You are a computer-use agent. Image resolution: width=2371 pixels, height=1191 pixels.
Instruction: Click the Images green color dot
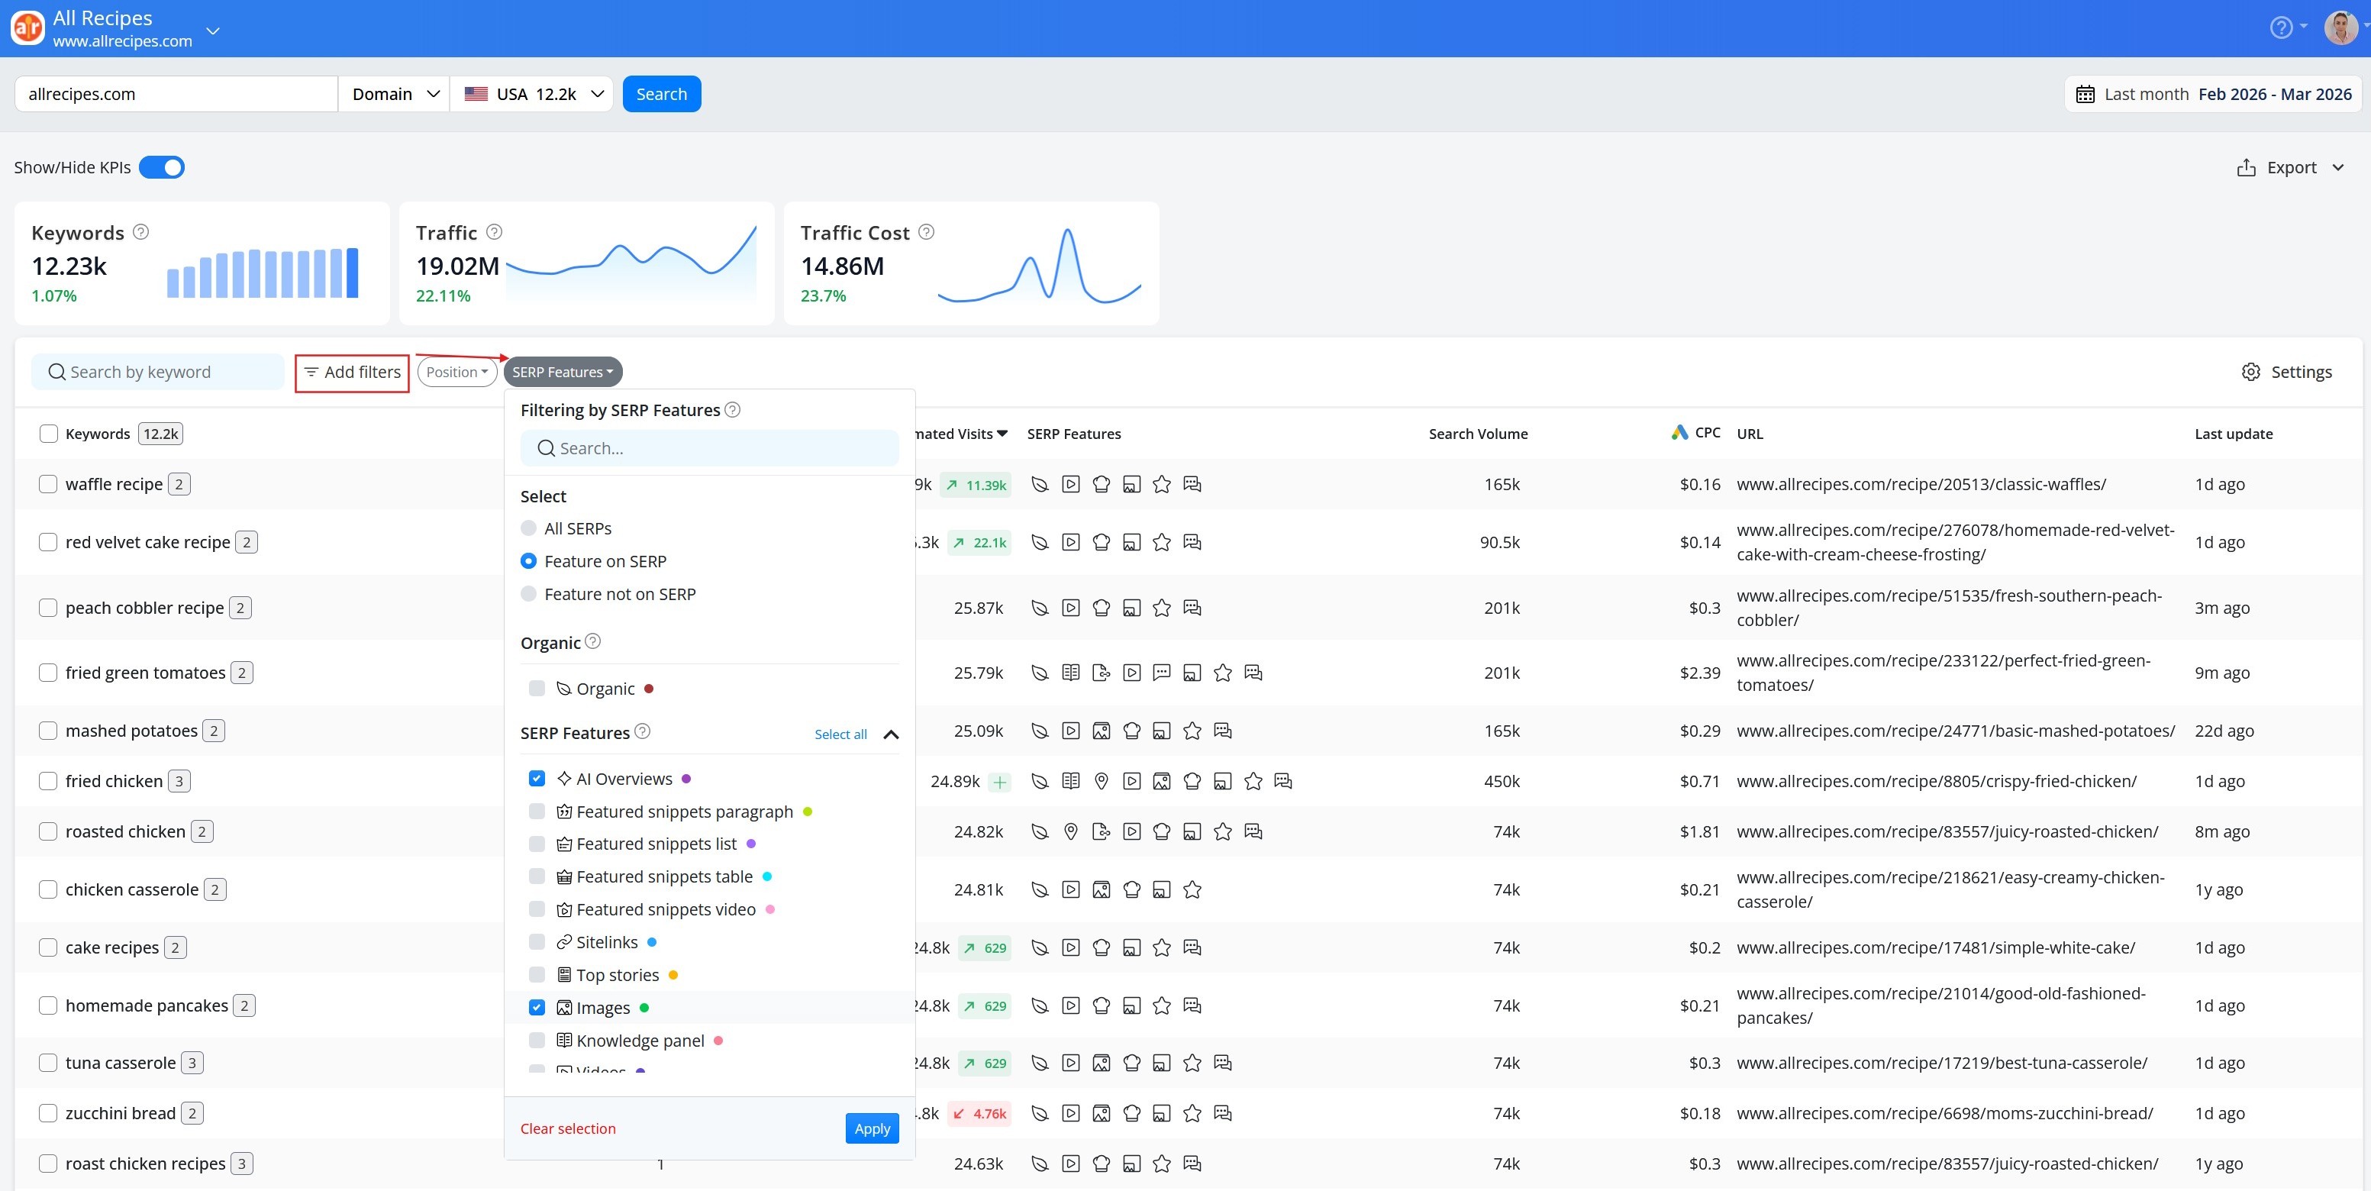[644, 1008]
